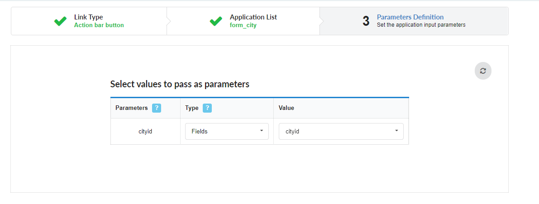539x204 pixels.
Task: Click the Value column header
Action: tap(286, 108)
